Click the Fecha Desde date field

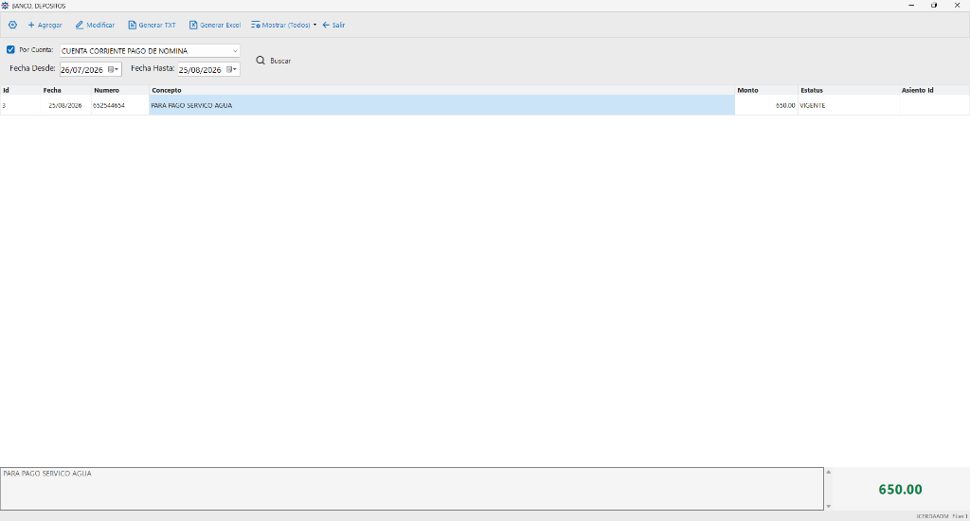tap(83, 70)
